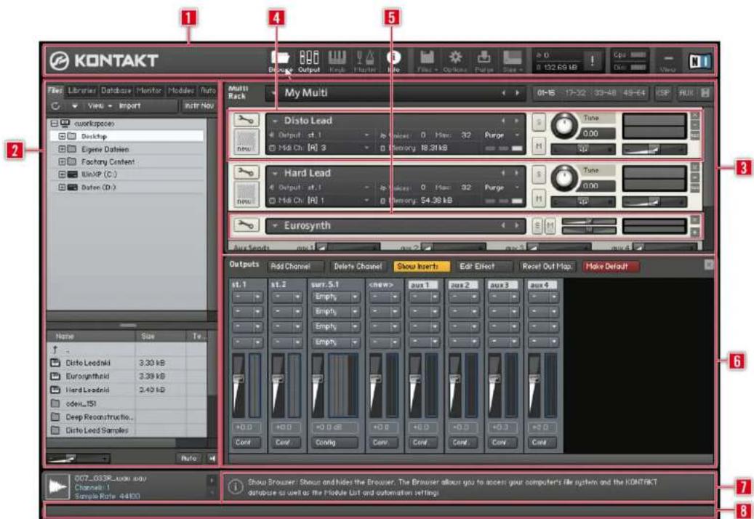Toggle the Info pane icon
Screen dimensions: 754x519
393,60
